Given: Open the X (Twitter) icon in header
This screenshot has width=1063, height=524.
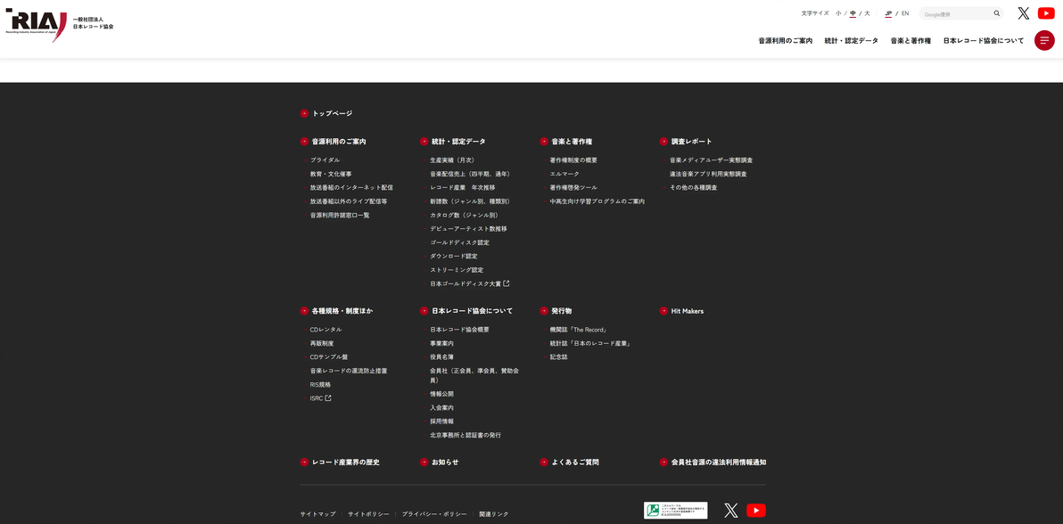Looking at the screenshot, I should click(1023, 13).
